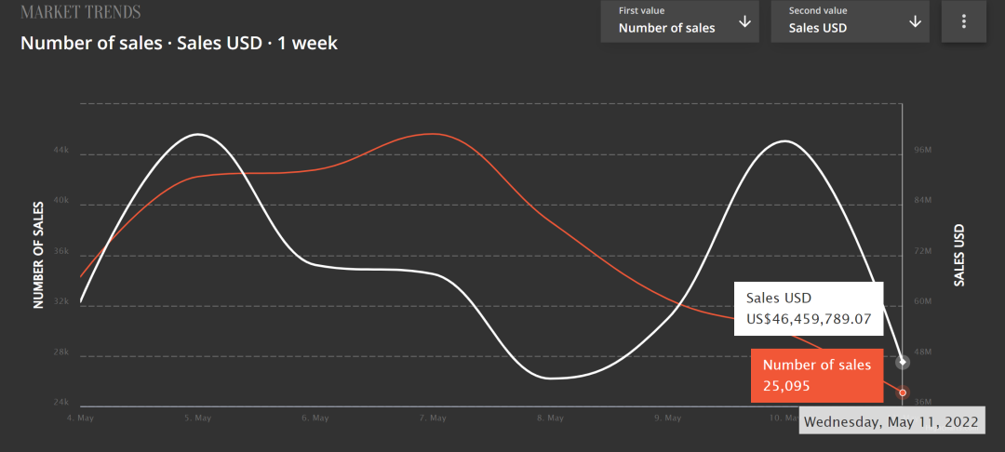Screen dimensions: 1005x452
Task: Click the 5. May x-axis label
Action: click(x=197, y=419)
